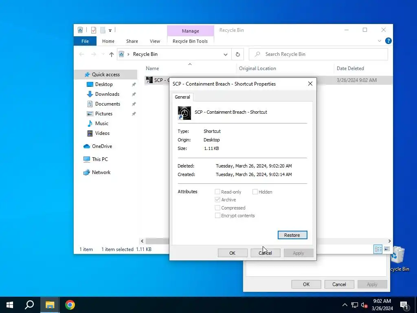
Task: Open taskbar search
Action: [x=29, y=305]
